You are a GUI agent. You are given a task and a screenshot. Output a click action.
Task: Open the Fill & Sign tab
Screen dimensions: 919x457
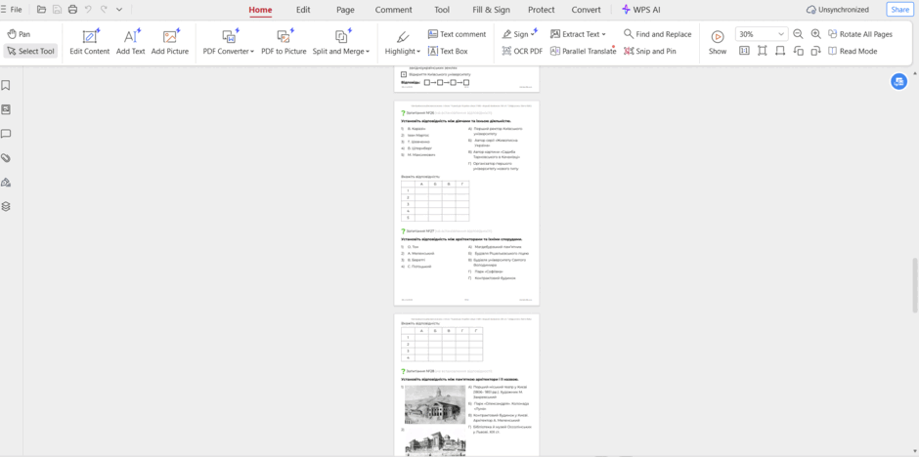(x=491, y=10)
